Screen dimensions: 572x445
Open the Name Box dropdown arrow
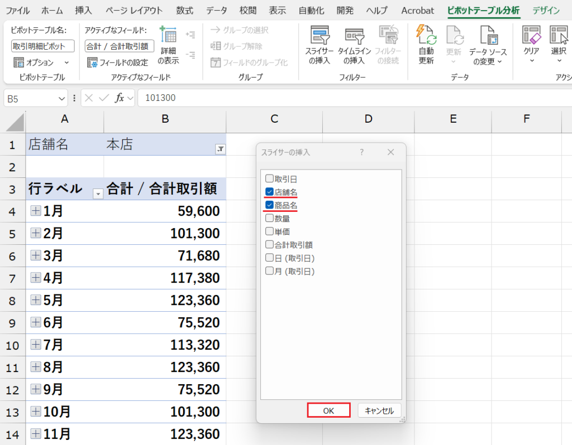62,98
